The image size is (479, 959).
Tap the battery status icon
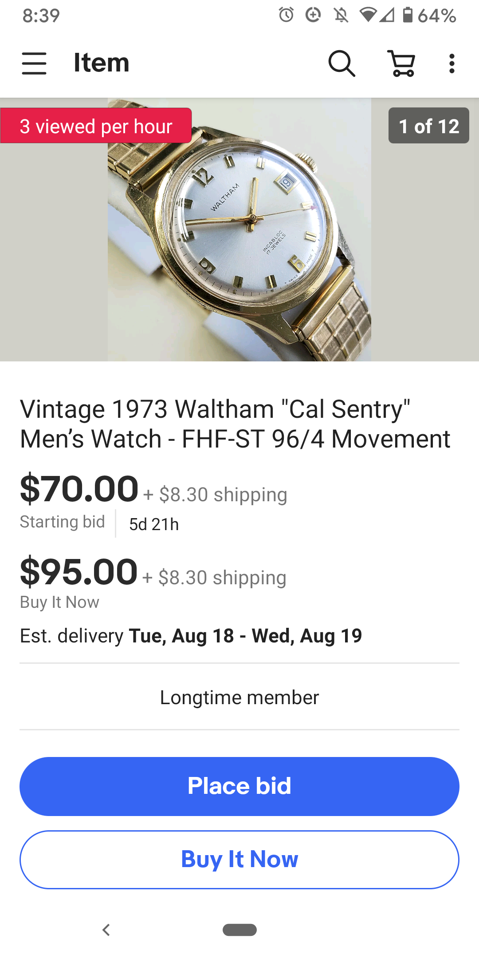(x=408, y=15)
